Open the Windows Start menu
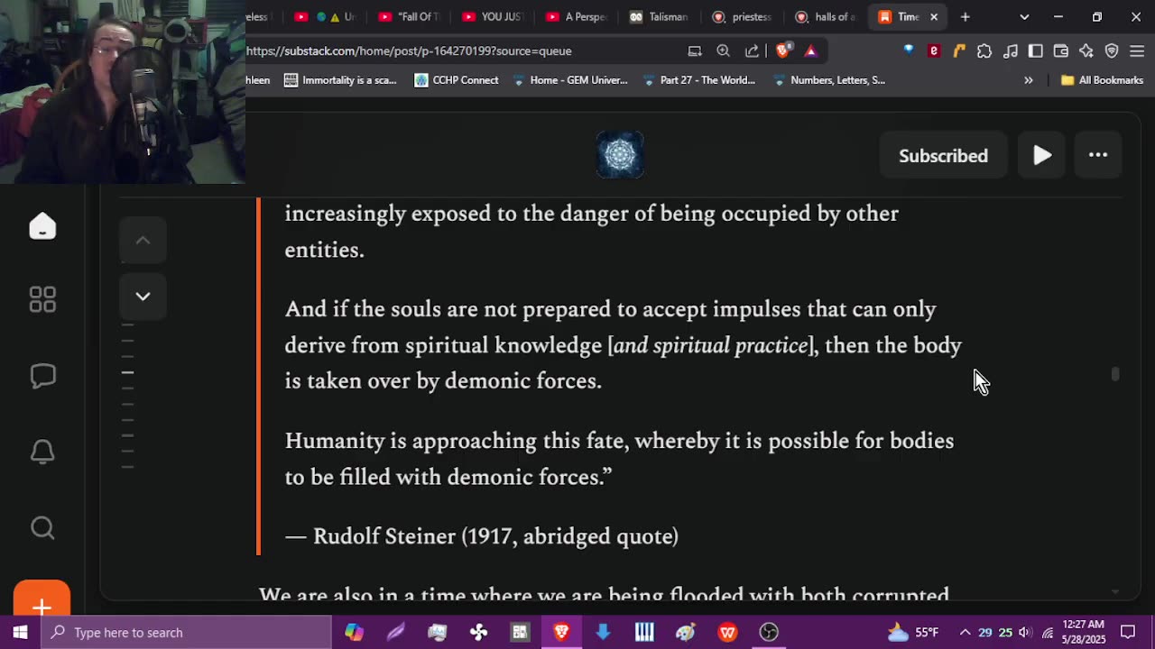Viewport: 1155px width, 649px height. pos(20,632)
